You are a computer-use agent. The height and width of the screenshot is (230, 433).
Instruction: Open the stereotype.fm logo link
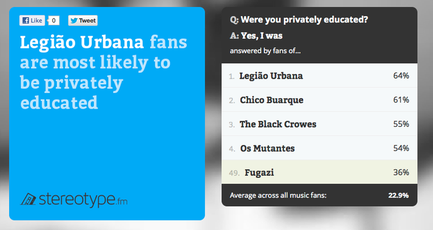[x=74, y=200]
